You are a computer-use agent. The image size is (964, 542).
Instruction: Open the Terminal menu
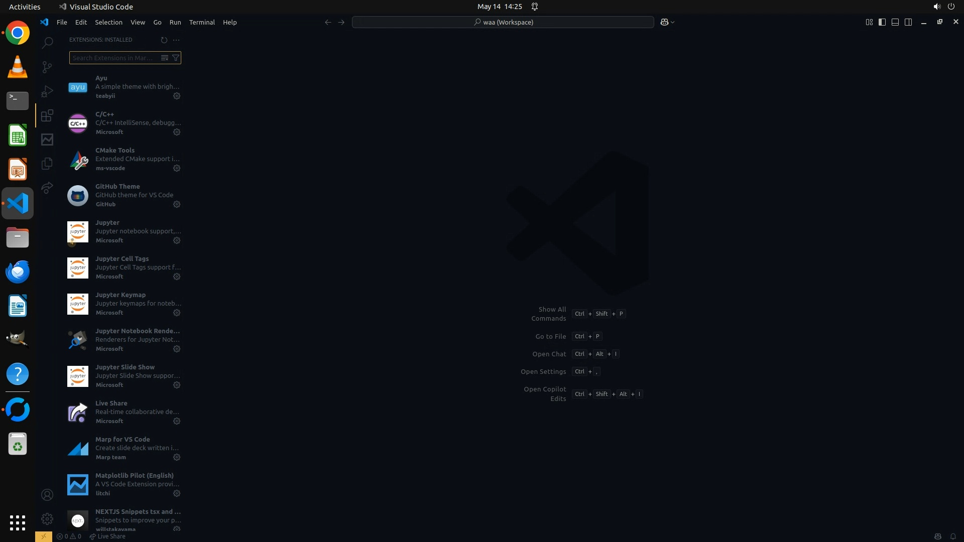point(202,22)
